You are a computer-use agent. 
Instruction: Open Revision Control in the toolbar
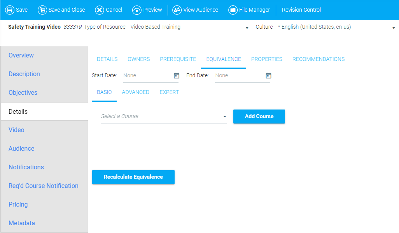[301, 10]
